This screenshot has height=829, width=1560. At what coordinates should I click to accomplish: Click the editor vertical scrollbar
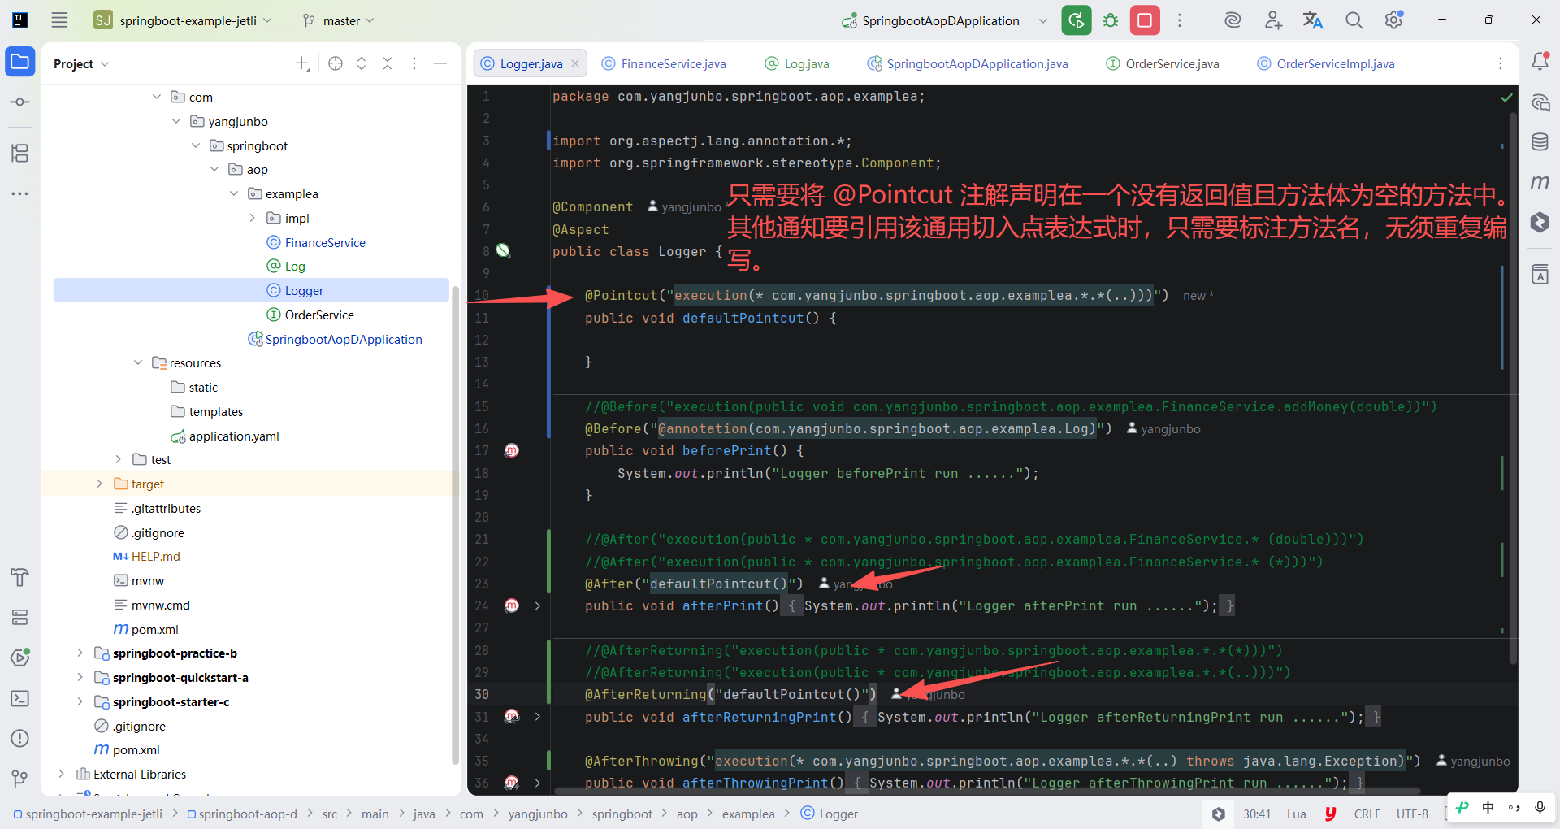tap(1513, 388)
